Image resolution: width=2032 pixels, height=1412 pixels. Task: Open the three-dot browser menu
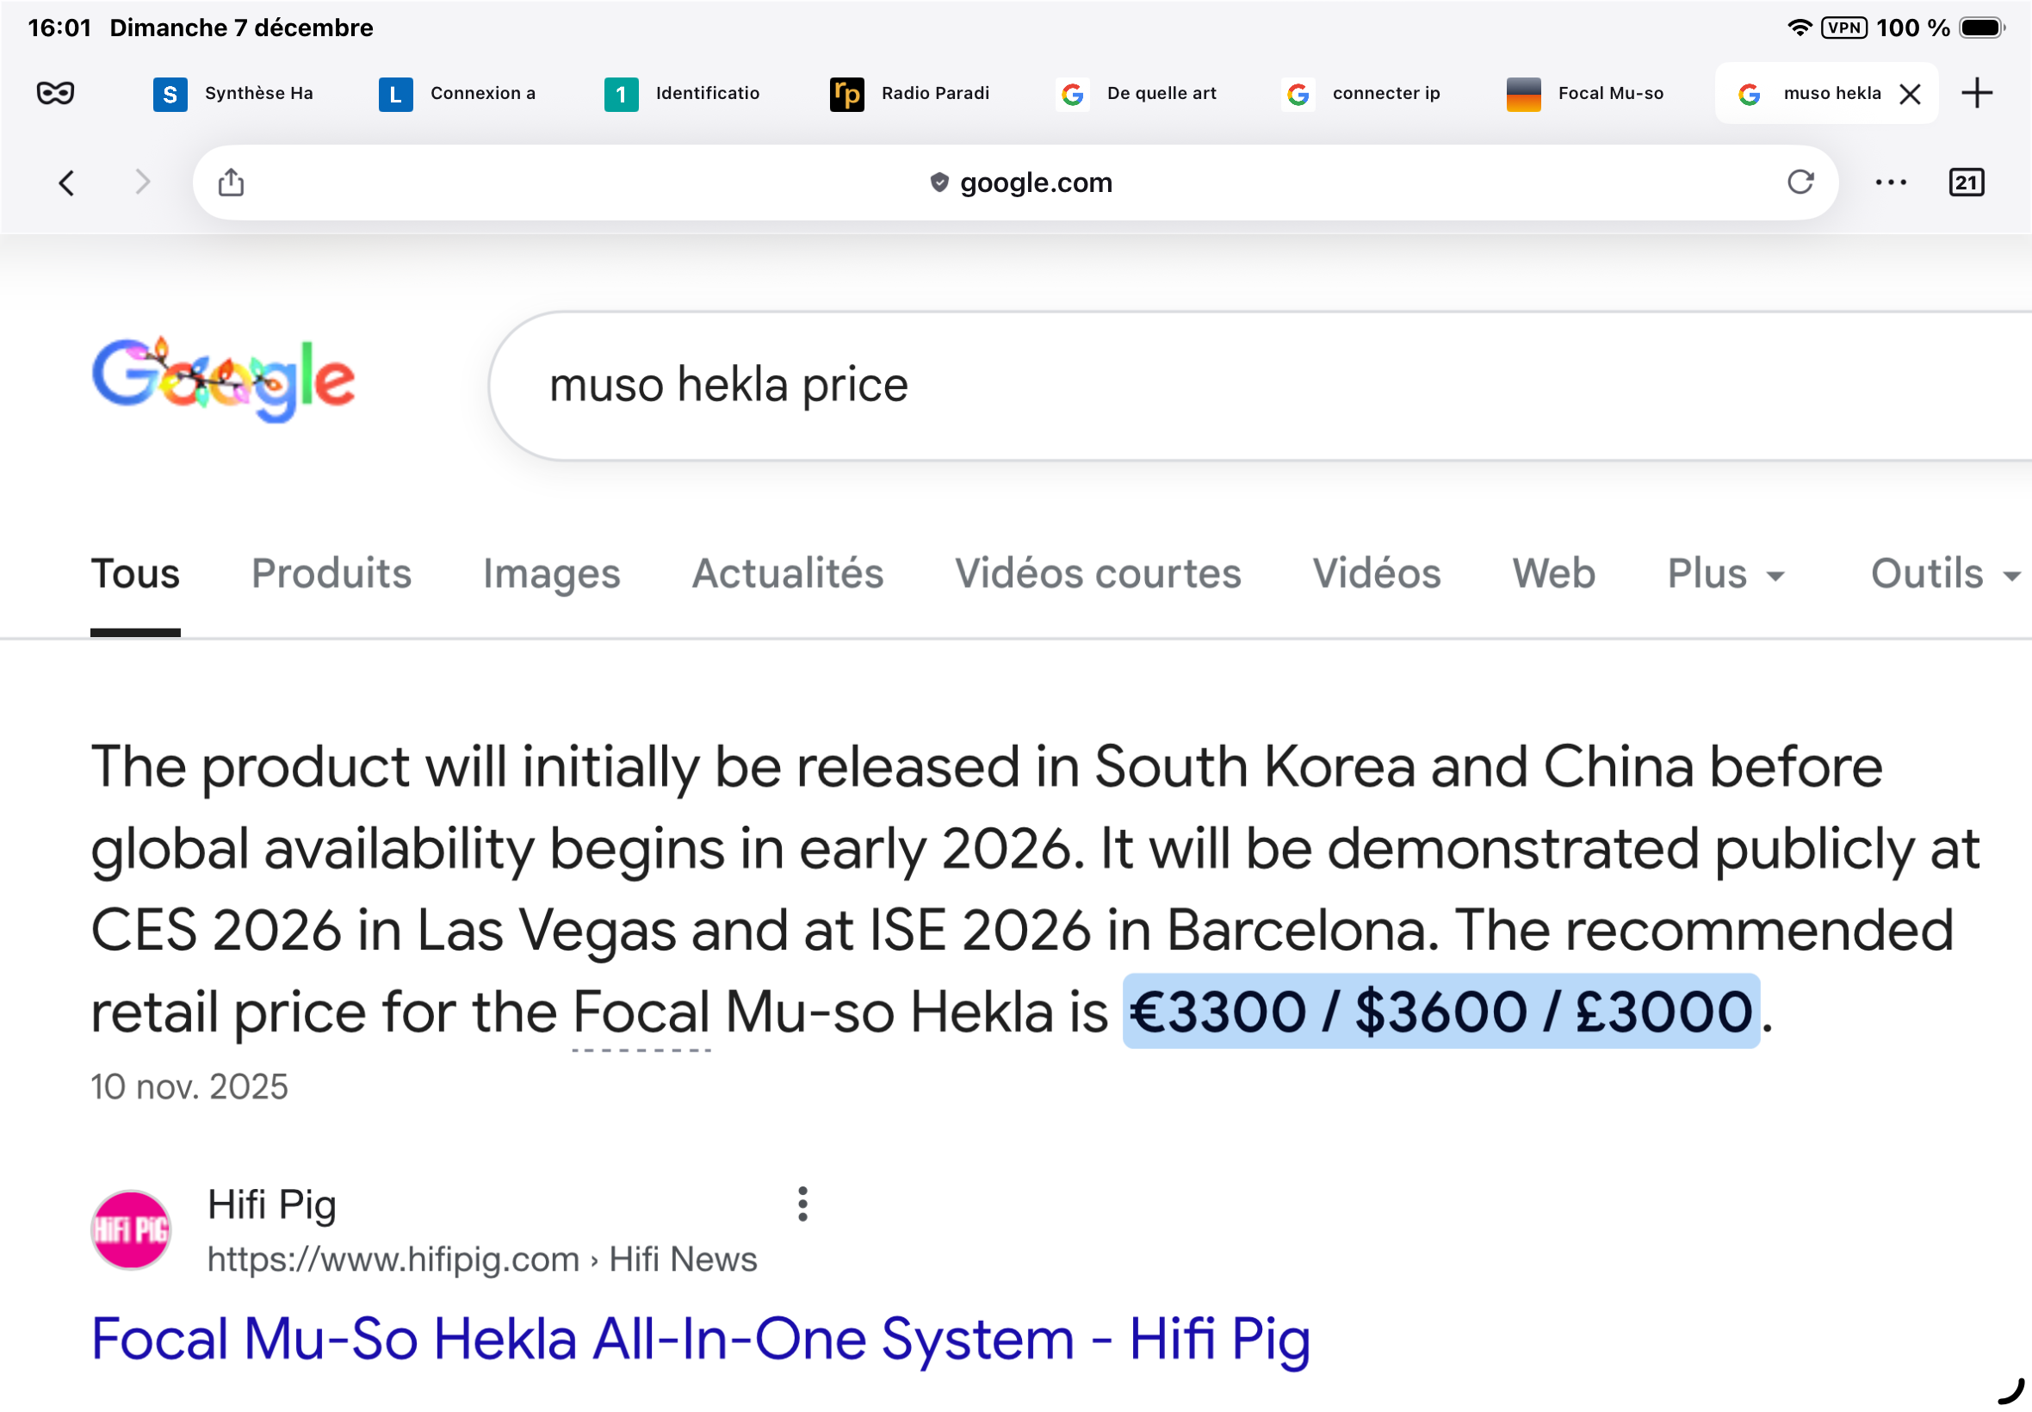(x=1891, y=183)
